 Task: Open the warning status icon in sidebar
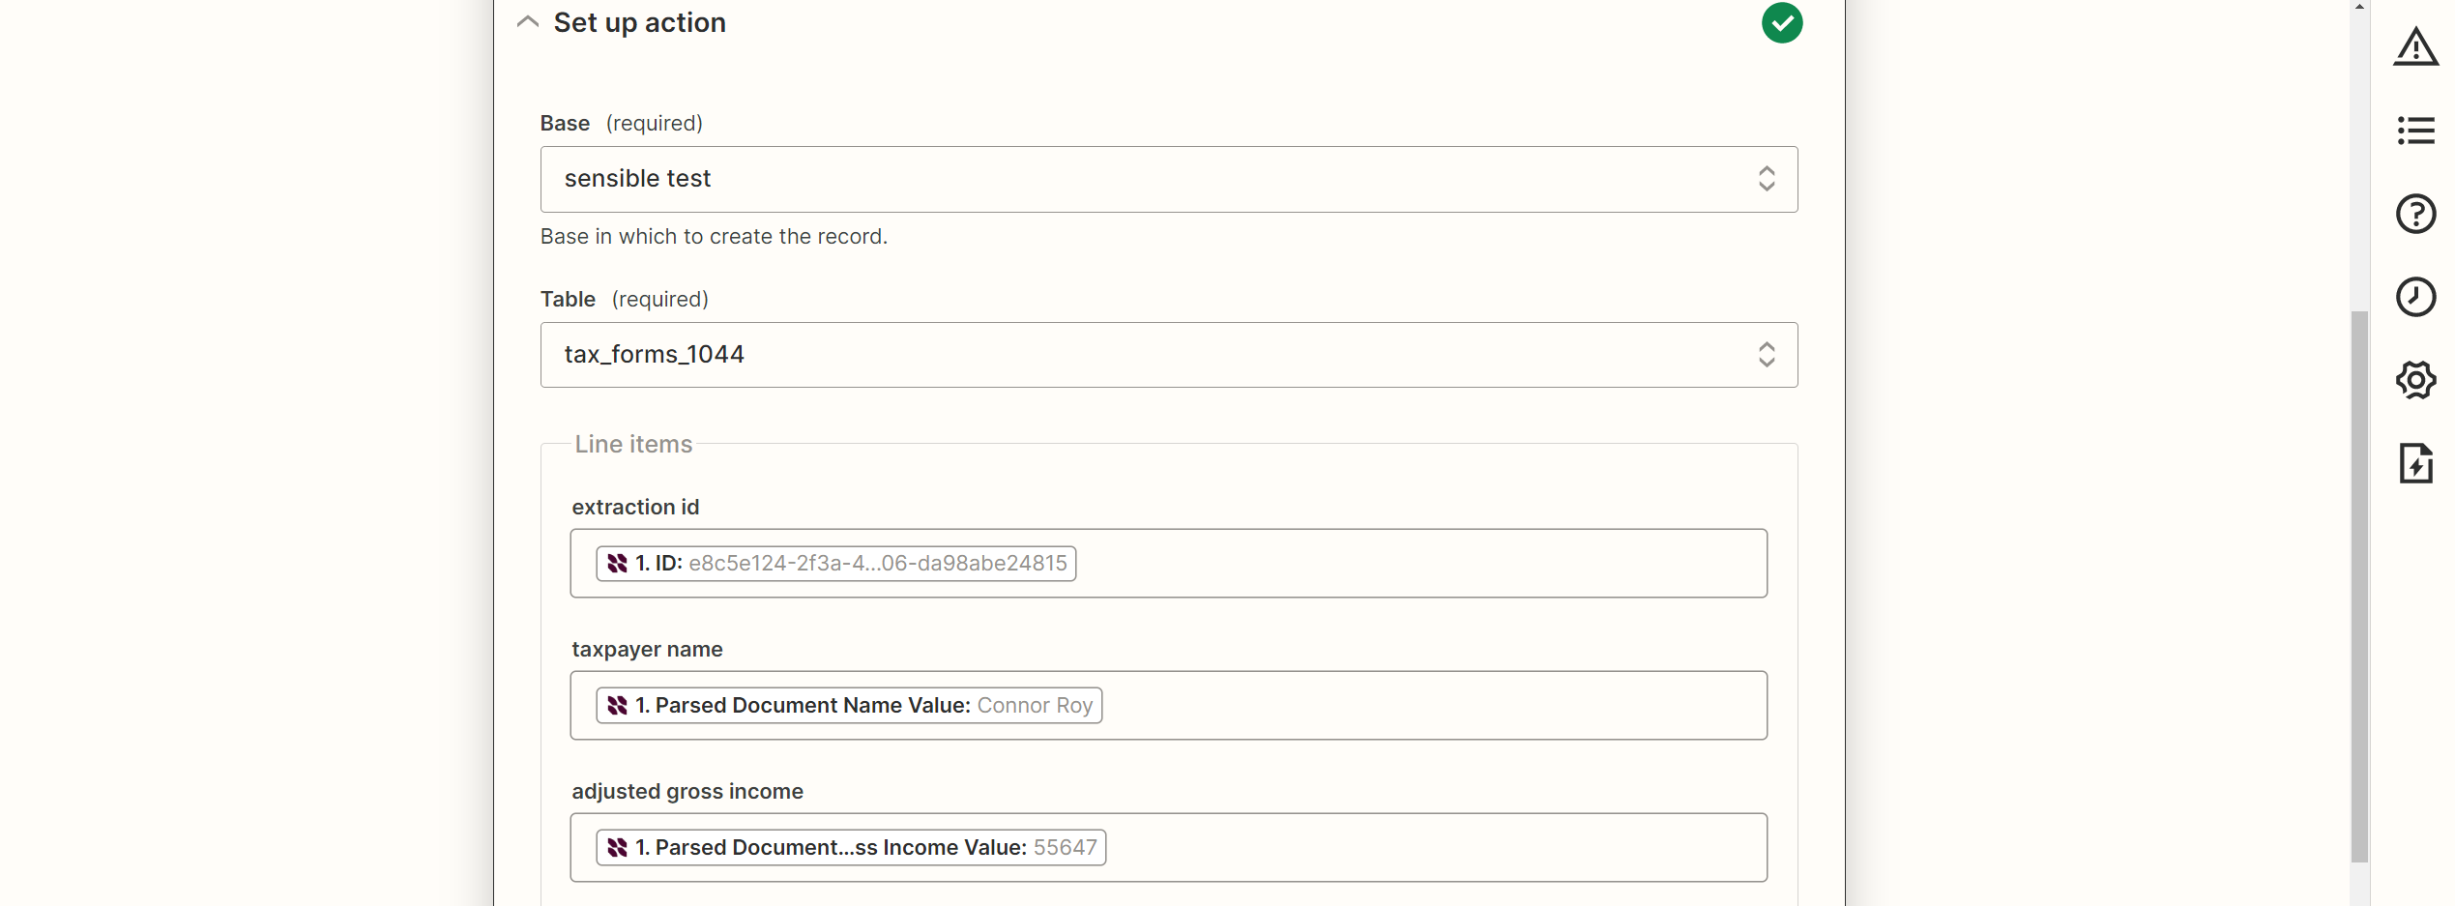coord(2415,46)
